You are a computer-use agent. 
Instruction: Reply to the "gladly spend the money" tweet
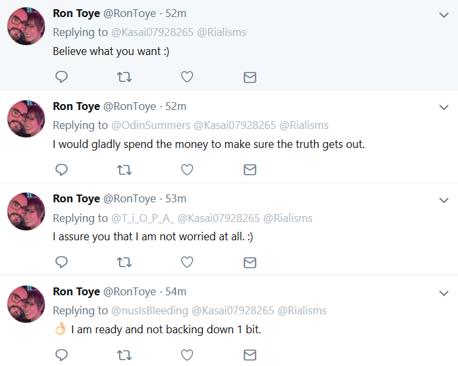(x=62, y=170)
